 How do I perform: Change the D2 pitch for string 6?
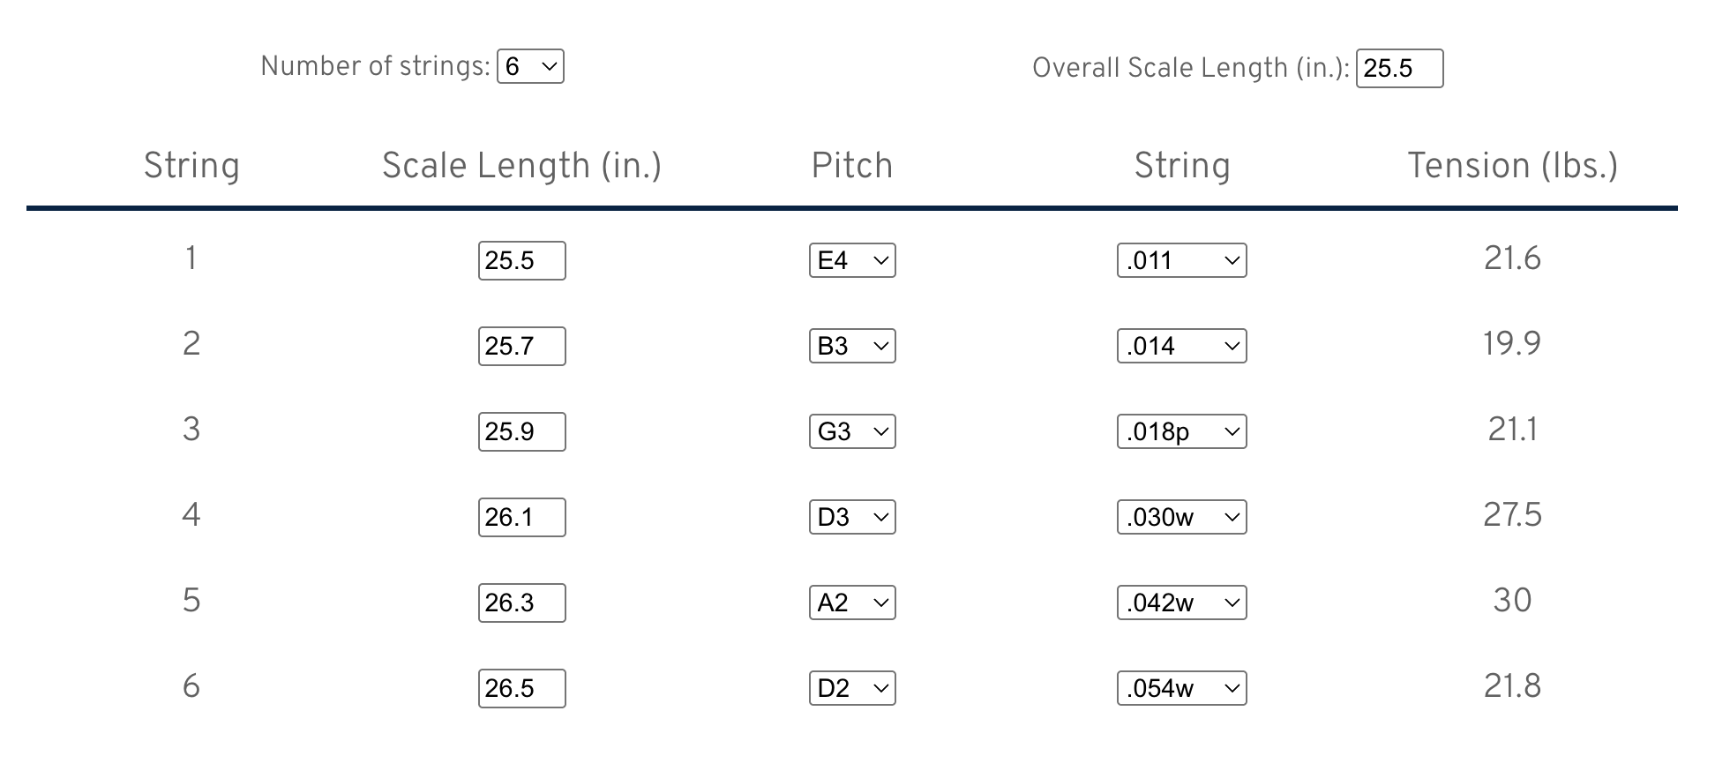point(852,689)
